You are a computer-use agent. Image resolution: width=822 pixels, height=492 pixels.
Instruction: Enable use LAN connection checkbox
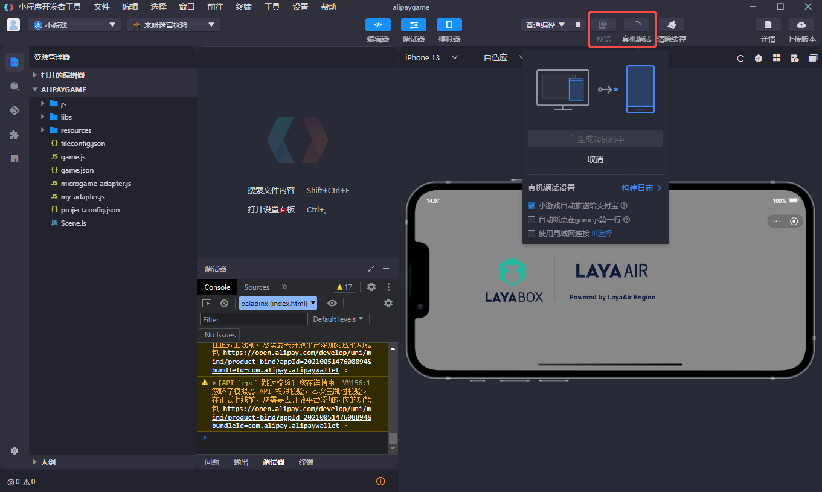pyautogui.click(x=531, y=234)
